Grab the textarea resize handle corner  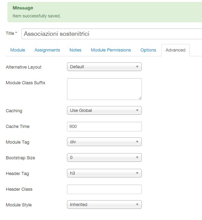point(140,98)
